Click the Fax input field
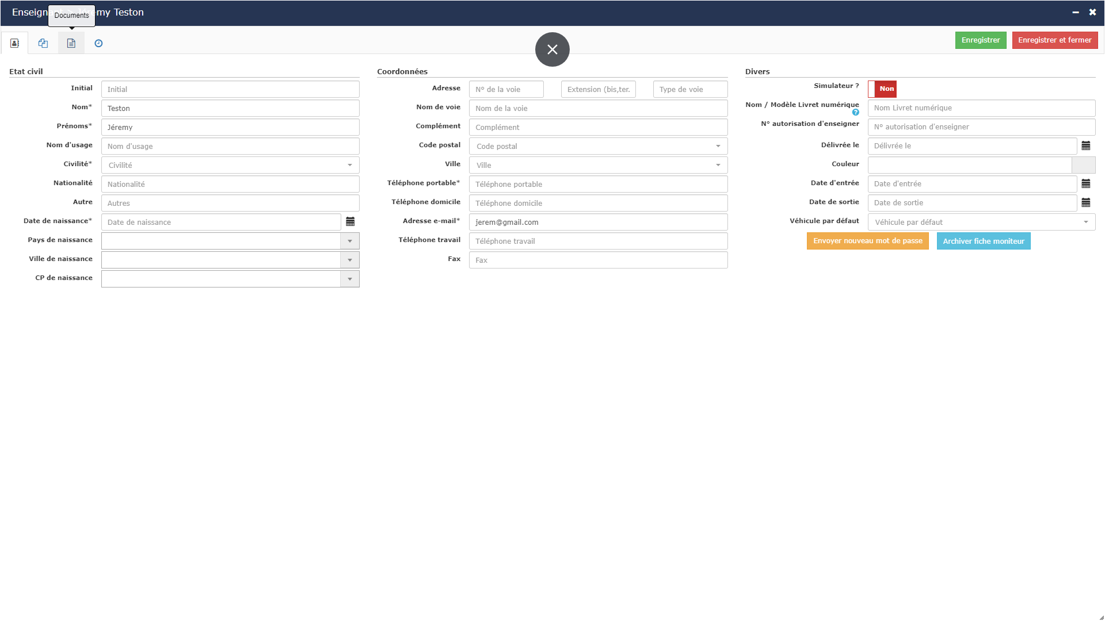The width and height of the screenshot is (1105, 621). coord(599,260)
